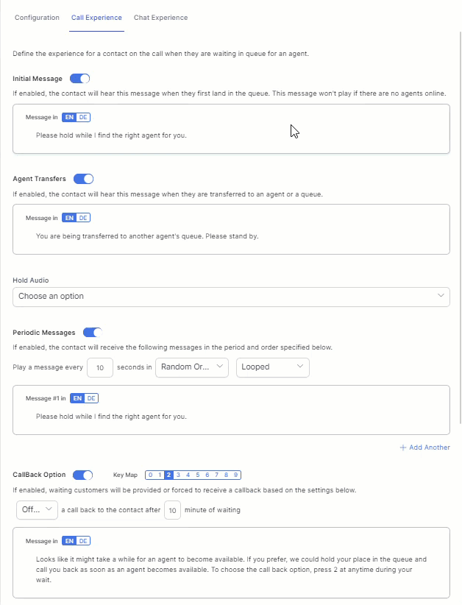Select key 0 in Key Map

pyautogui.click(x=150, y=475)
